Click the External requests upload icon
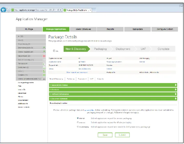Image resolution: width=184 pixels, height=144 pixels. coord(44,48)
